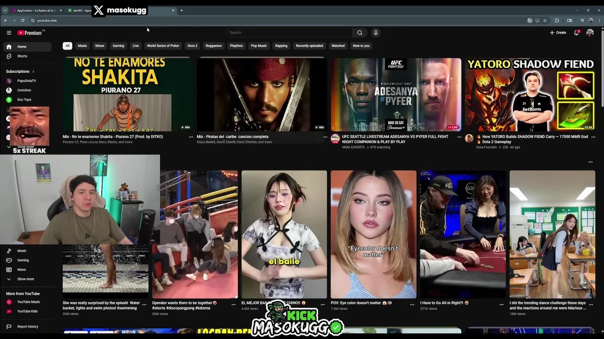Image resolution: width=604 pixels, height=339 pixels.
Task: Expand Show more under Explore
Action: point(27,279)
